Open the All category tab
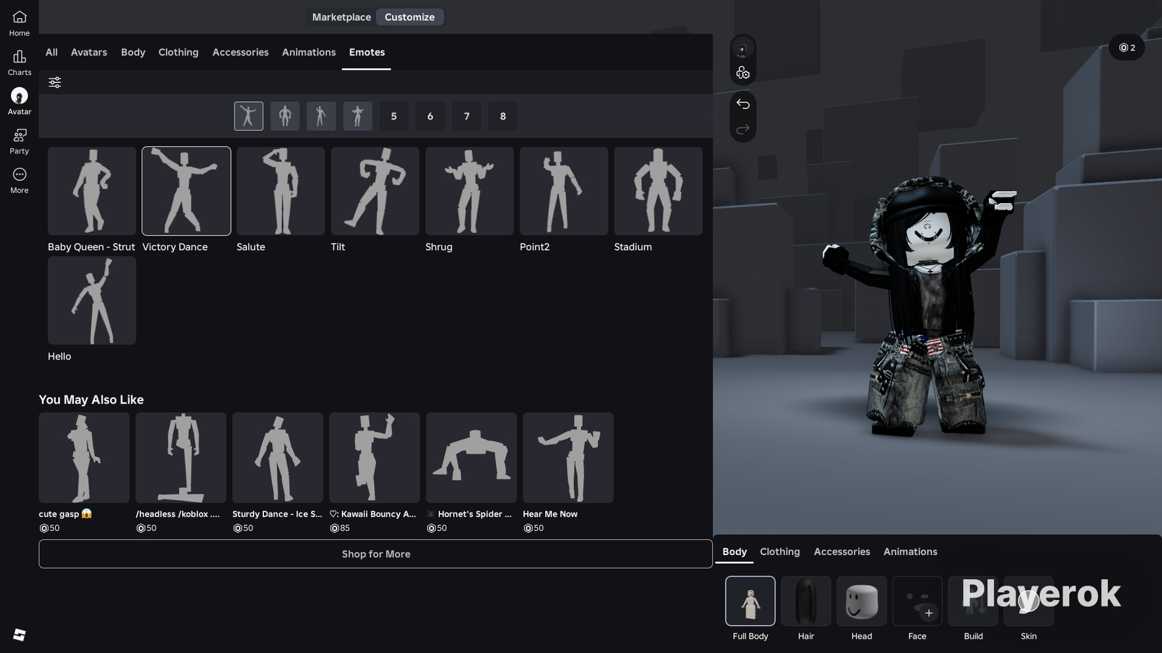The image size is (1162, 653). click(52, 52)
